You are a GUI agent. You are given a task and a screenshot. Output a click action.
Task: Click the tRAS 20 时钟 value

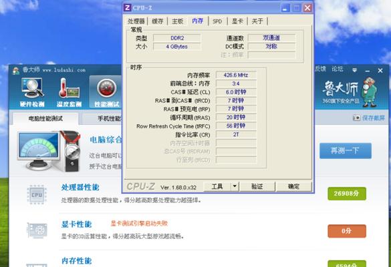click(236, 117)
